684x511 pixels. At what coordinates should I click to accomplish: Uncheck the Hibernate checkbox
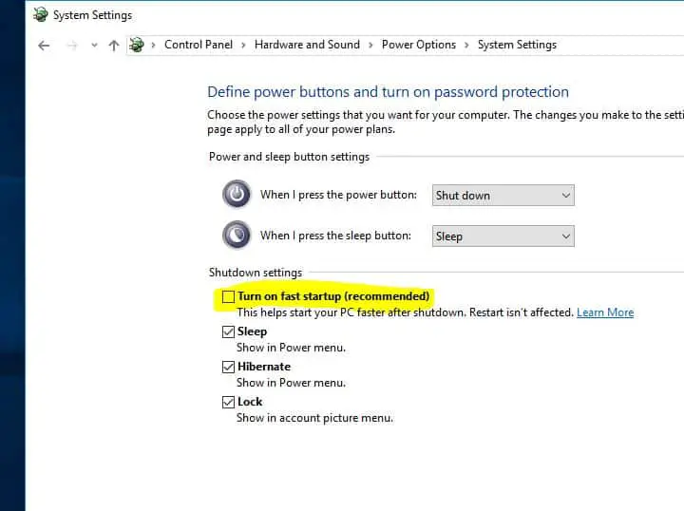(228, 367)
